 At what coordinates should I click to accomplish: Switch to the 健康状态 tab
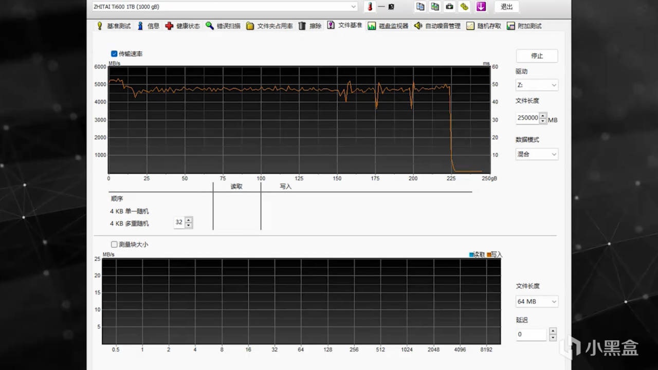182,26
